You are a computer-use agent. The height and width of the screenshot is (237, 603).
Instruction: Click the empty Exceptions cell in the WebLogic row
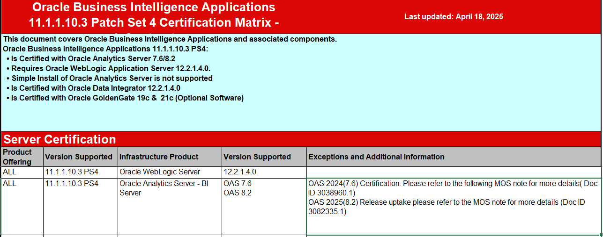(x=454, y=172)
